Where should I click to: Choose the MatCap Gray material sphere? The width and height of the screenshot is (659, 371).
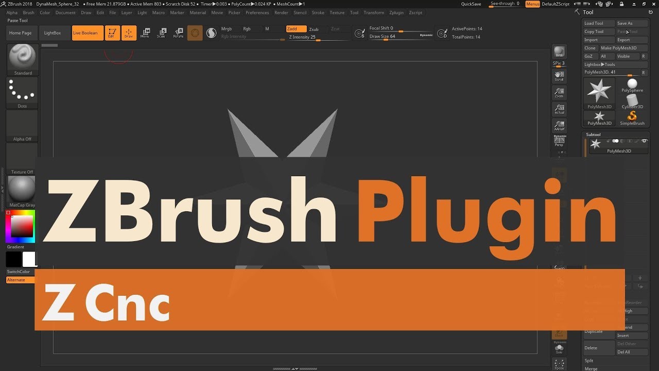pos(22,192)
